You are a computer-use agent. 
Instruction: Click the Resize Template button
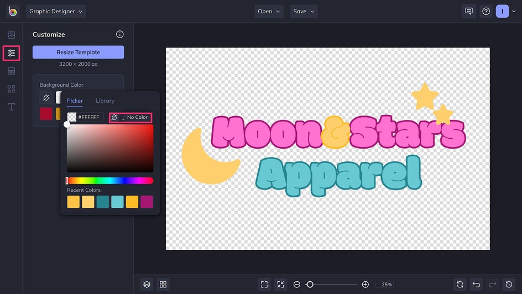(78, 52)
